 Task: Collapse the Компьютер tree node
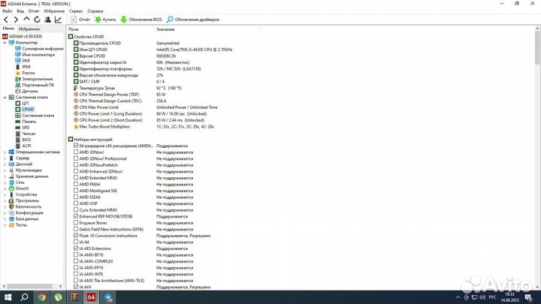coord(5,43)
